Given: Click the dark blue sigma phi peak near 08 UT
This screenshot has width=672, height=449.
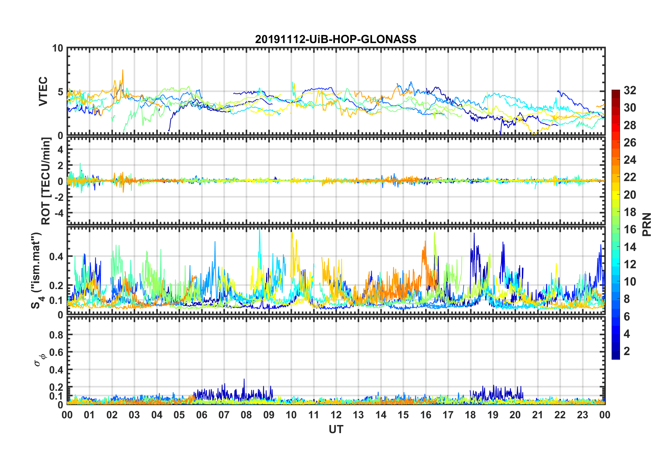Looking at the screenshot, I should point(244,380).
